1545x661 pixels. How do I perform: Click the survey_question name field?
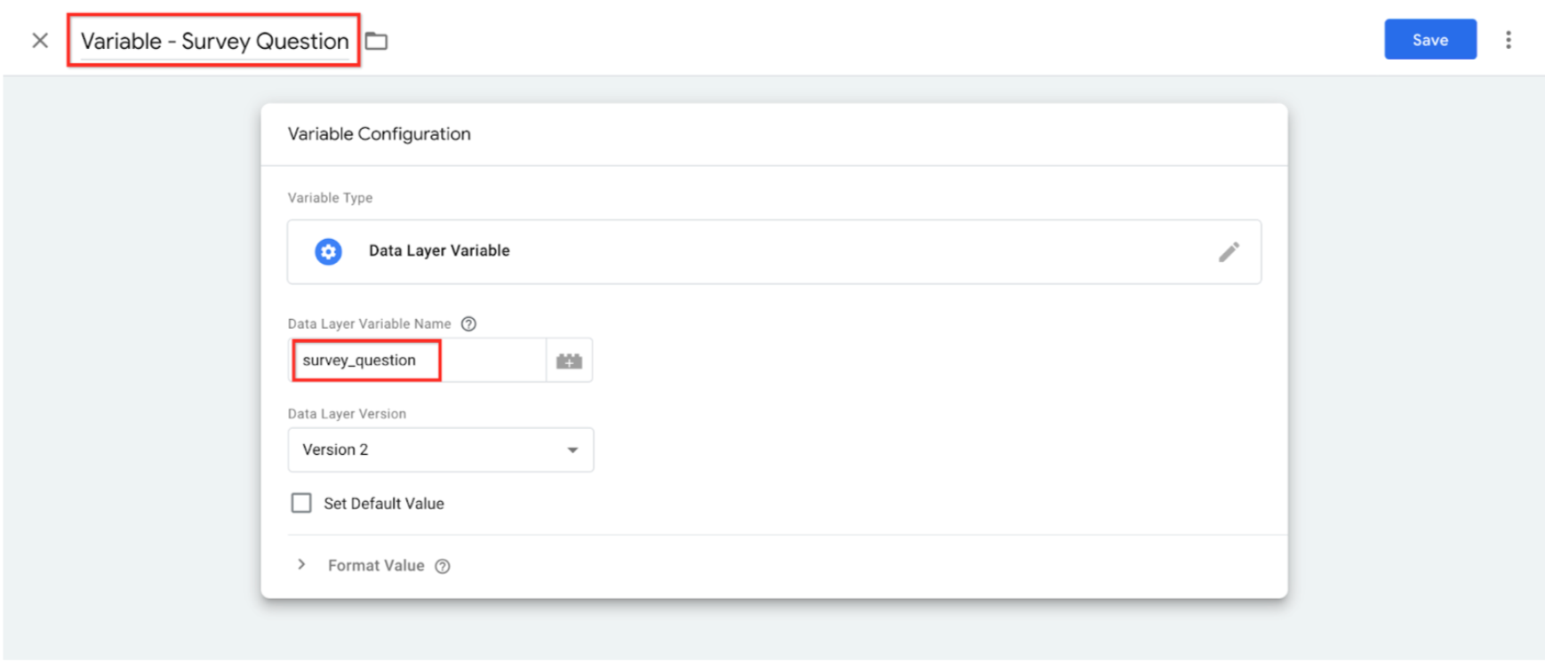[418, 361]
